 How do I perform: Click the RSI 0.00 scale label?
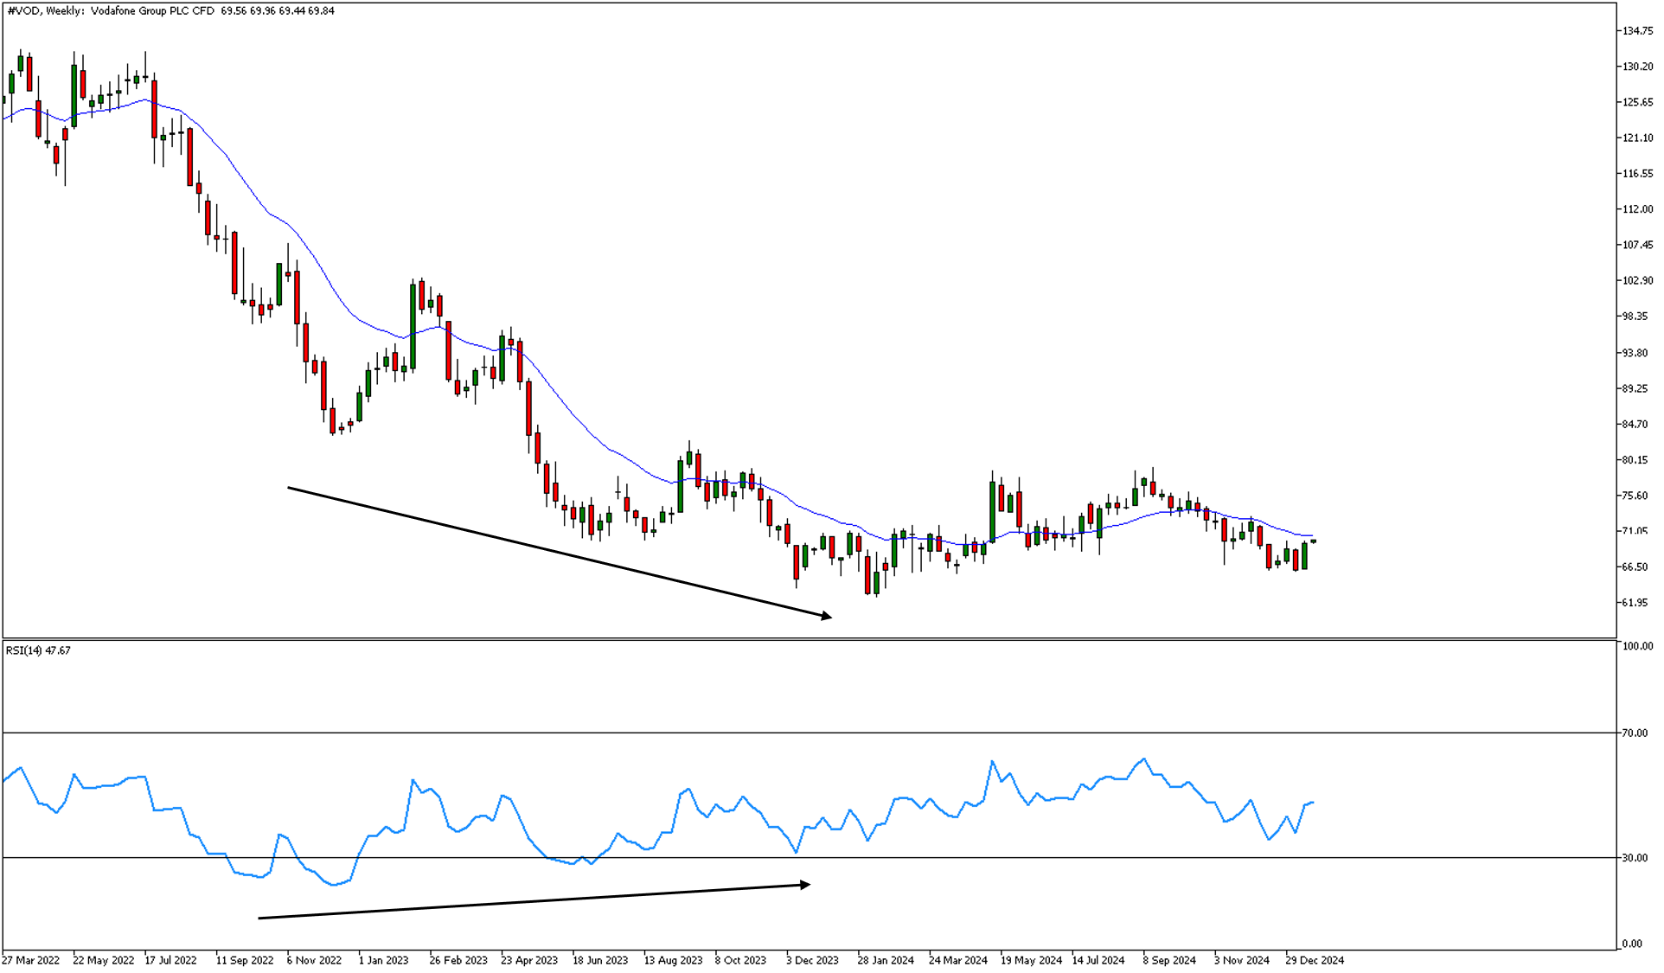point(1632,944)
